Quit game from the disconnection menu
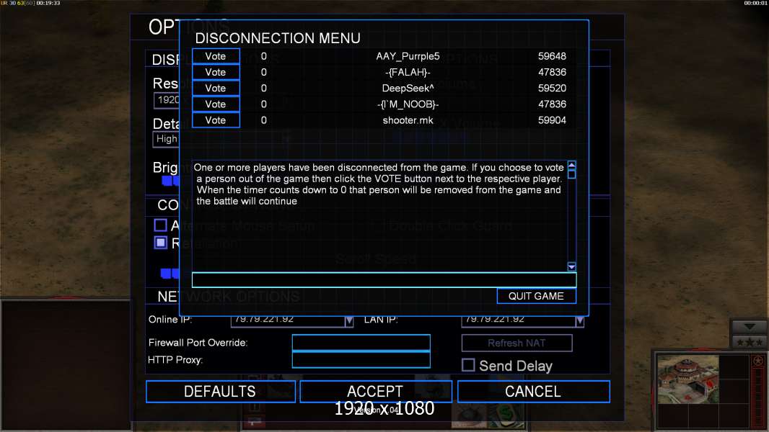The height and width of the screenshot is (432, 769). pyautogui.click(x=536, y=296)
